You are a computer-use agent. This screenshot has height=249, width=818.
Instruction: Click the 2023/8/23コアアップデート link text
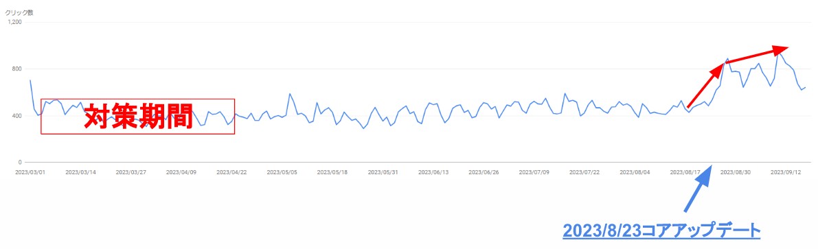click(661, 230)
